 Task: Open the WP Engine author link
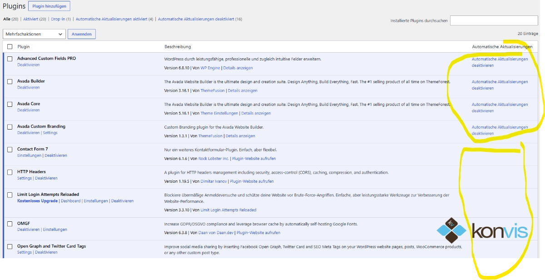211,68
